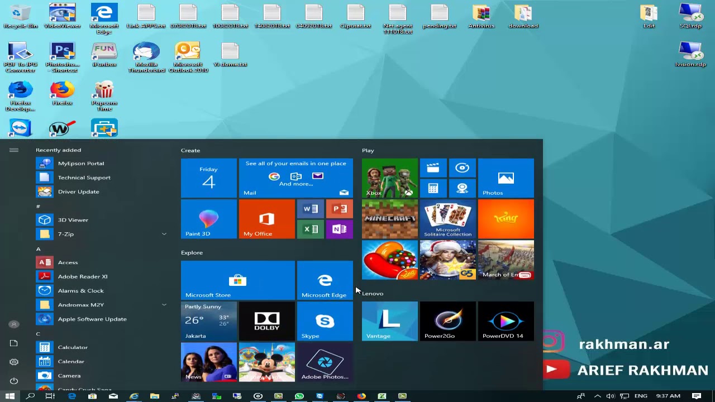Open the Microsoft Store tile
715x402 pixels.
pyautogui.click(x=237, y=280)
